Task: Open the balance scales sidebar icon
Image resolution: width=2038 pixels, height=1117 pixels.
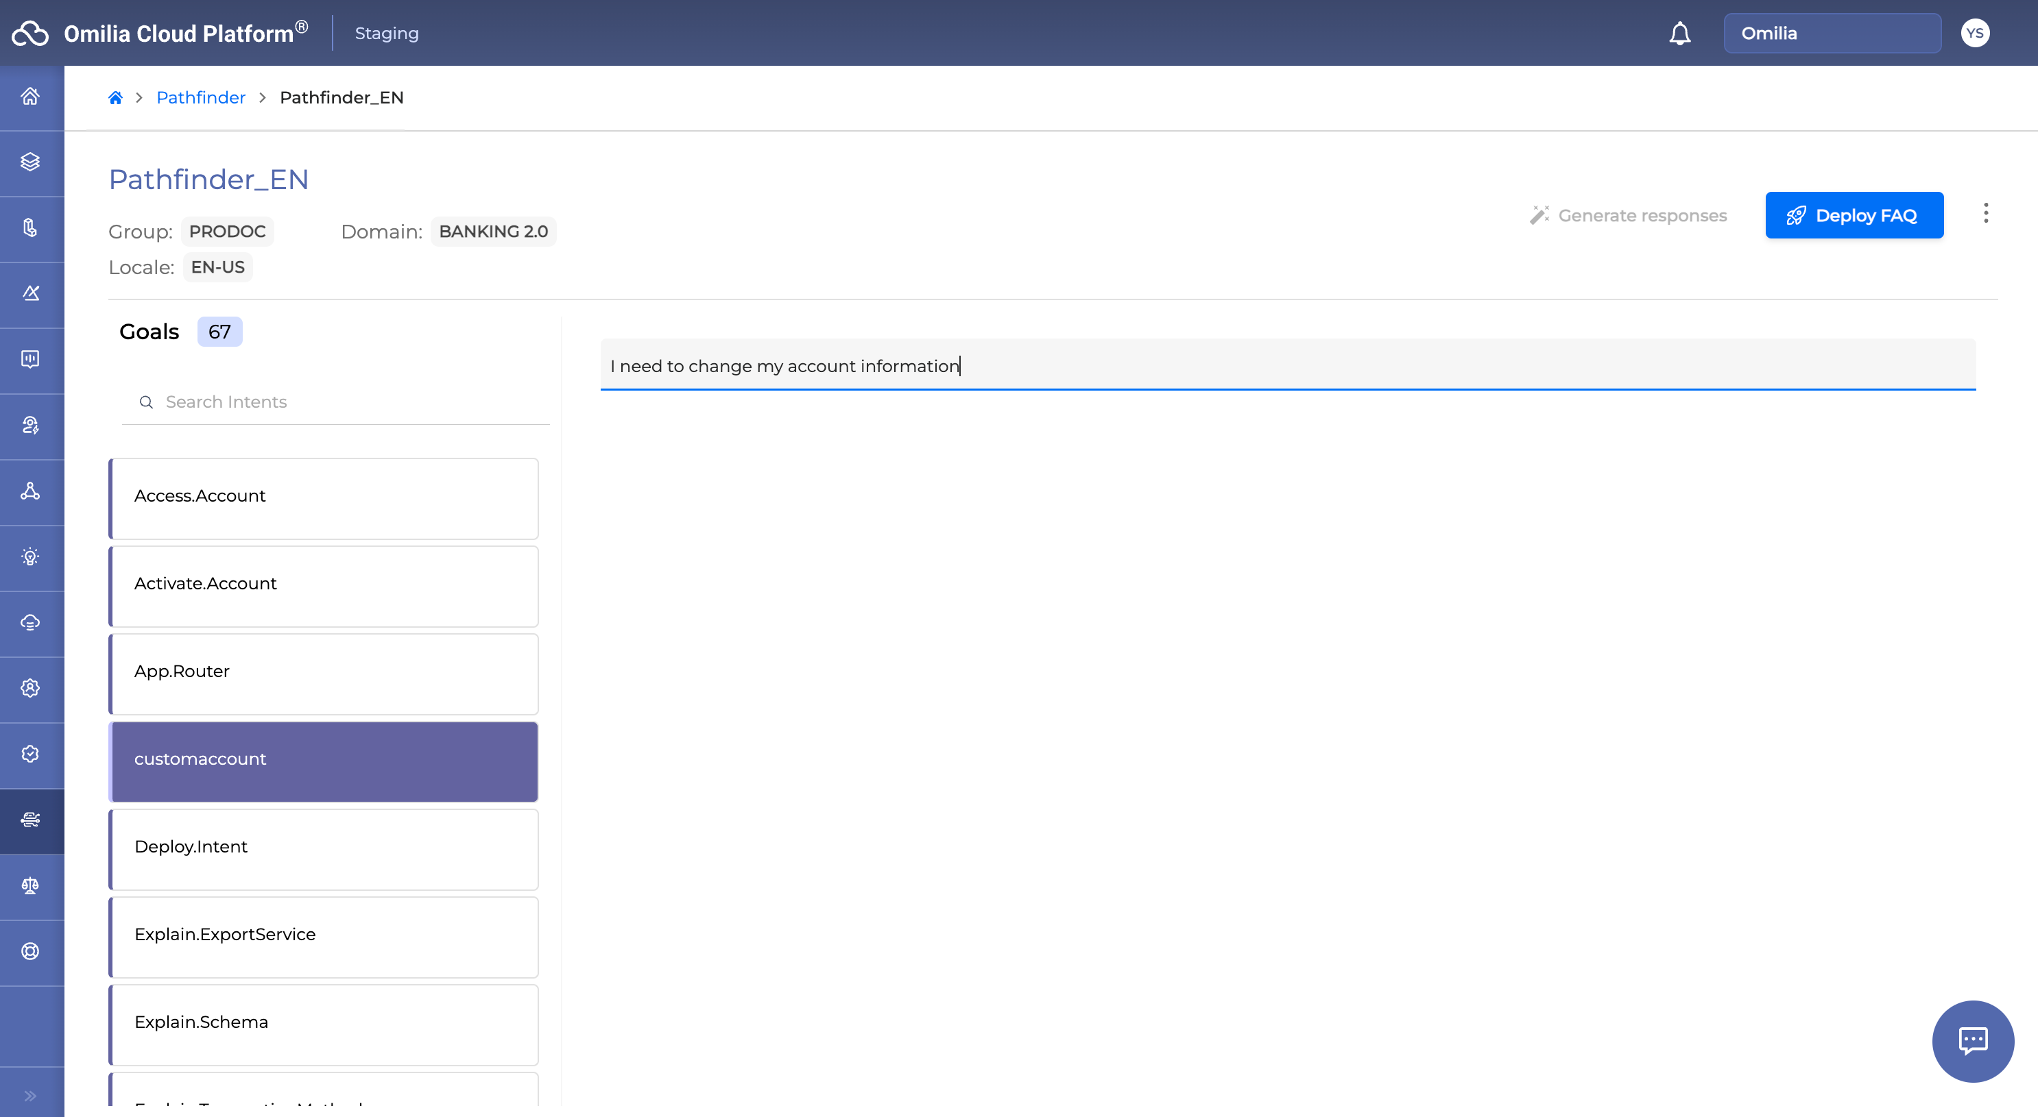Action: point(30,885)
